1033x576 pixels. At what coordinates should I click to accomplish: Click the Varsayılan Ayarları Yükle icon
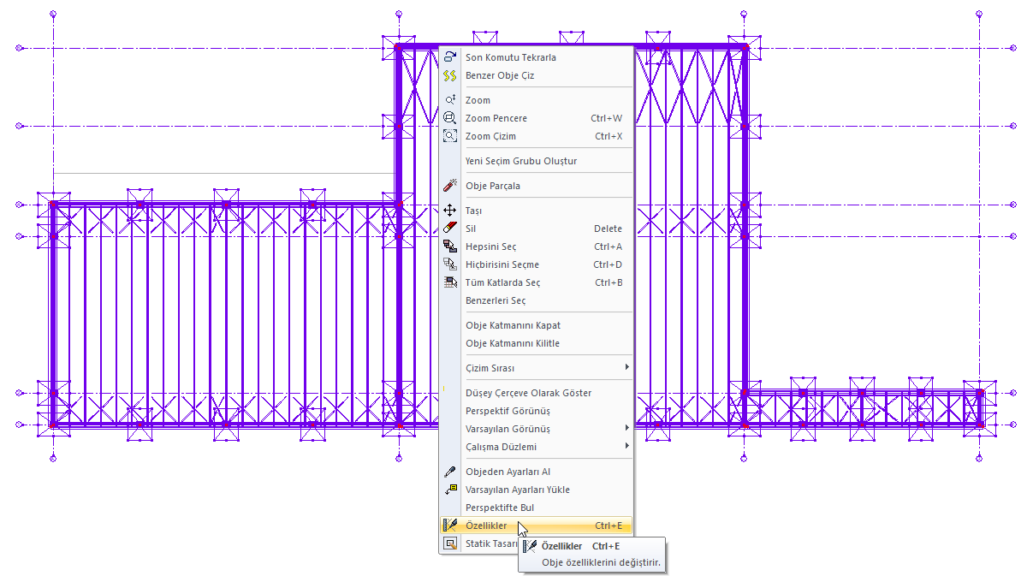pyautogui.click(x=450, y=490)
